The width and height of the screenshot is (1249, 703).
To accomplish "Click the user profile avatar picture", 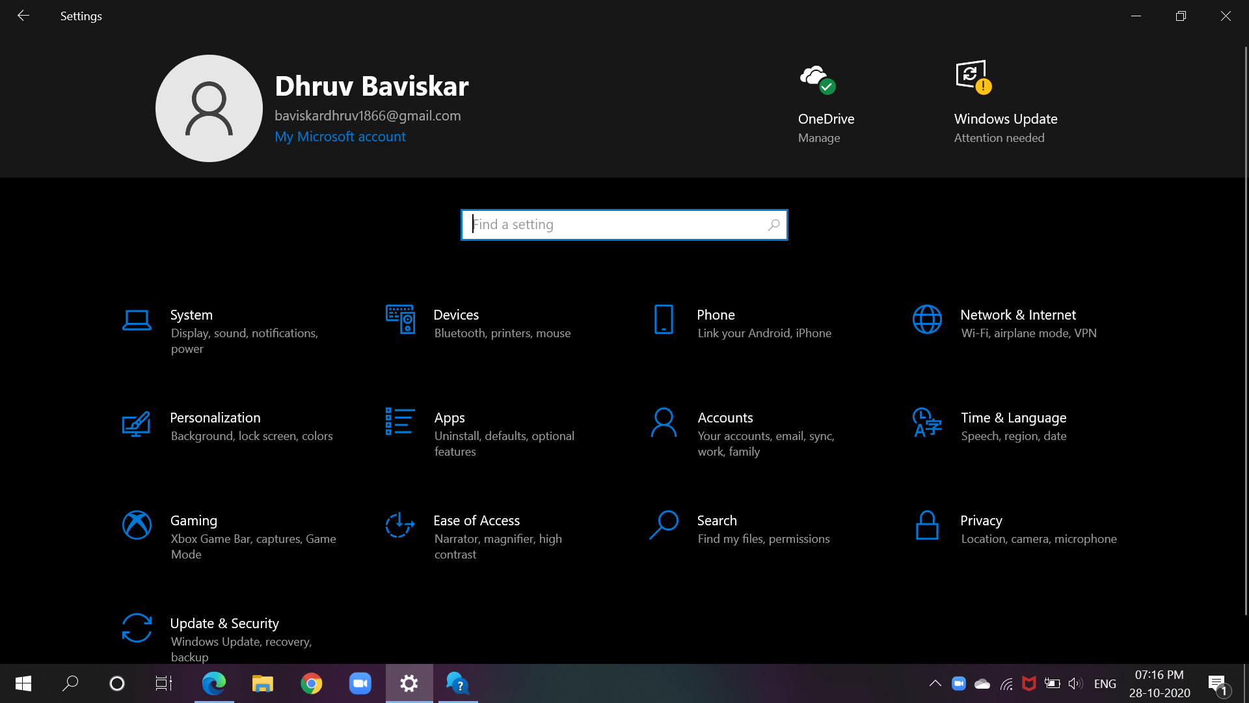I will (209, 108).
